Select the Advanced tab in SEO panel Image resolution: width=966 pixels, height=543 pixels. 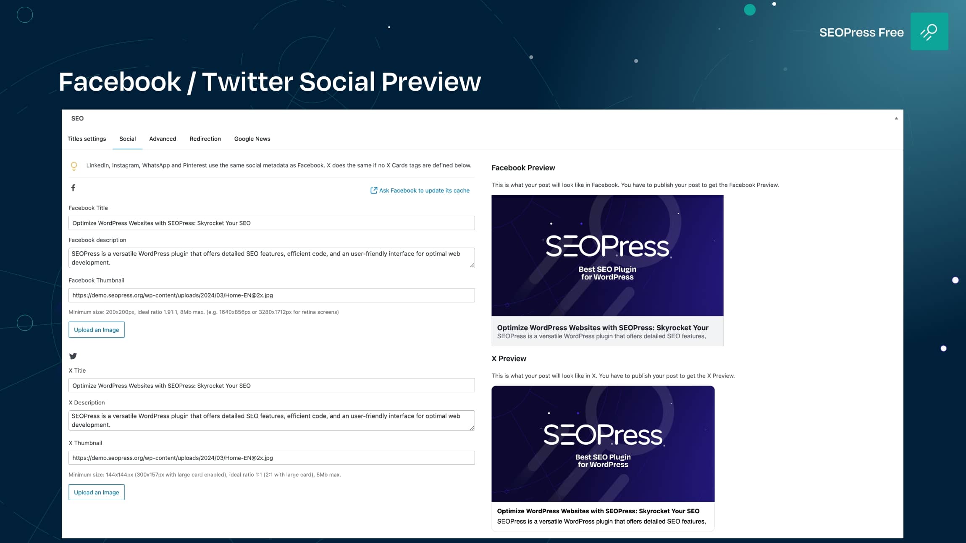point(163,138)
